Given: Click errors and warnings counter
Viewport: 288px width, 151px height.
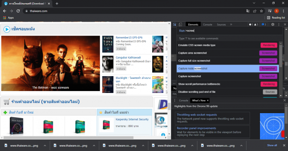Looking at the screenshot, I should pos(254,24).
